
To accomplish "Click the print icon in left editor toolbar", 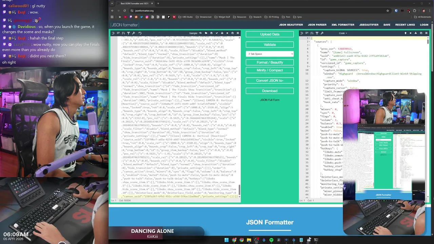I will pos(222,33).
